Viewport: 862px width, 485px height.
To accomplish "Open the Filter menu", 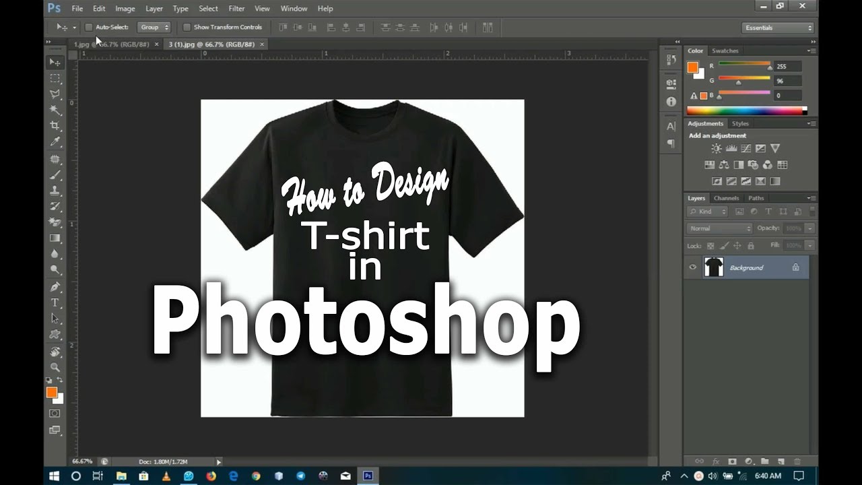I will click(x=236, y=9).
